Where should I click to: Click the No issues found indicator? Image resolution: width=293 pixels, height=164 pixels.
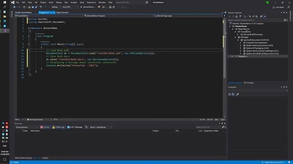[35, 119]
